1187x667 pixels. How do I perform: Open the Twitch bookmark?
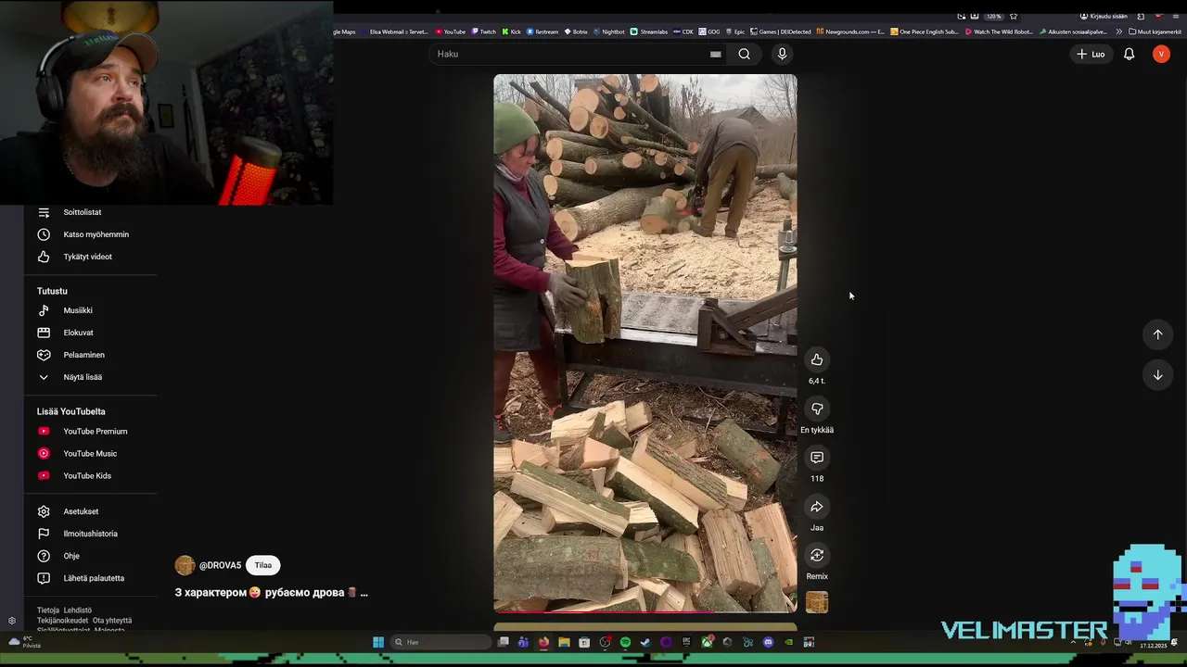coord(483,31)
